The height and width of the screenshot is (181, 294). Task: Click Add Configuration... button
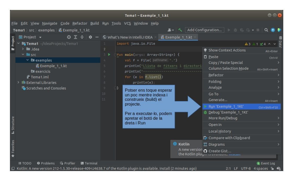(x=204, y=30)
